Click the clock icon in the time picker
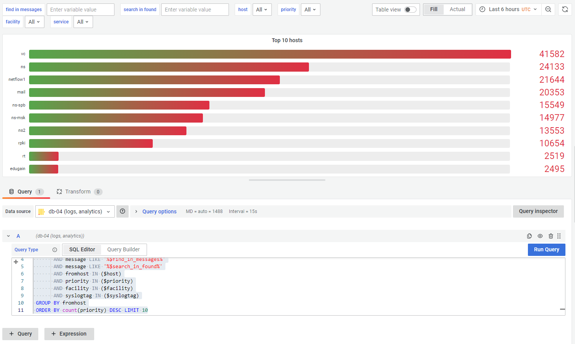575x344 pixels. click(482, 9)
